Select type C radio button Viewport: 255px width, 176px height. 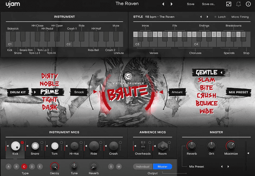pyautogui.click(x=24, y=167)
